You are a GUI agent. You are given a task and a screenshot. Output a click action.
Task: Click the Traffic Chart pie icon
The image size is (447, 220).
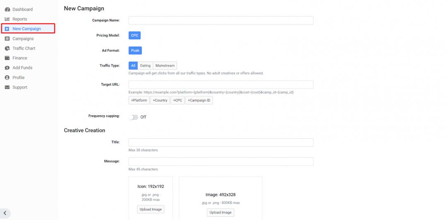coord(7,48)
